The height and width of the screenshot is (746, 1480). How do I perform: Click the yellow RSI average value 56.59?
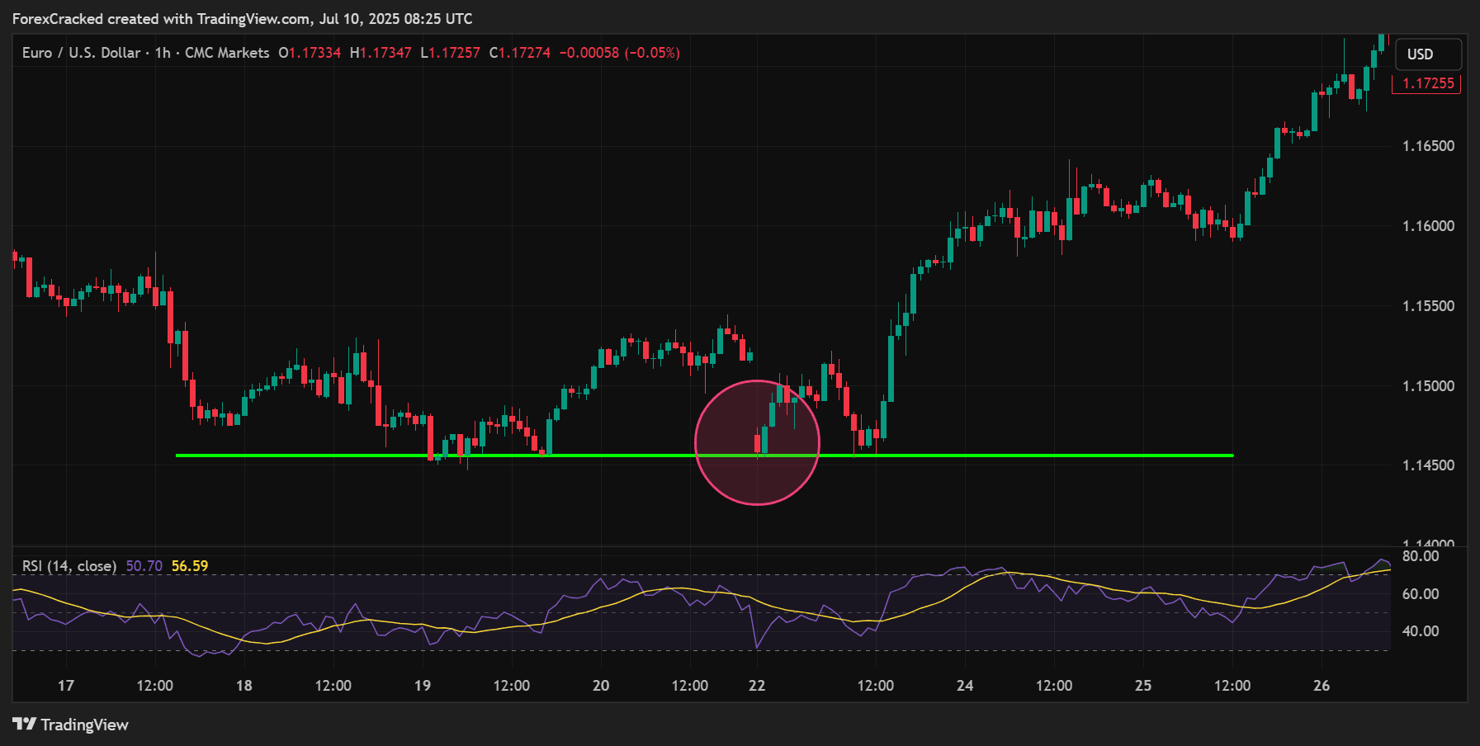click(x=190, y=566)
